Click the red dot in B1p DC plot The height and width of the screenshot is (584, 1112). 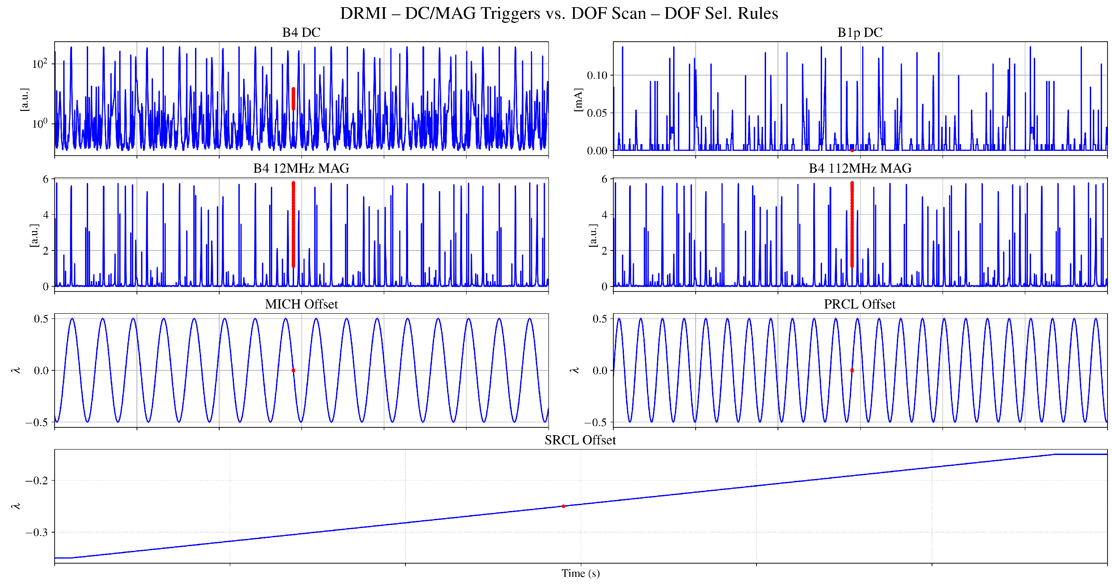(852, 151)
